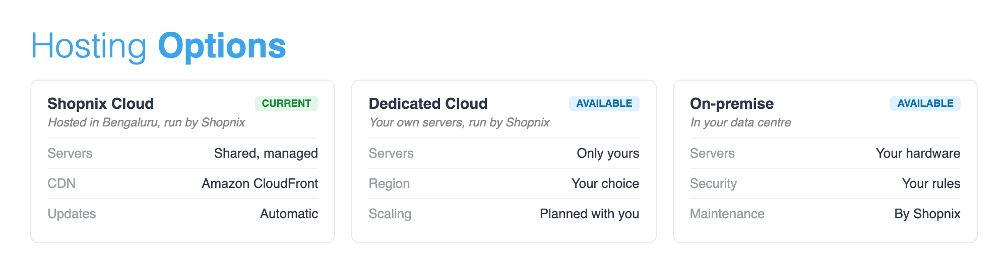Click the Scaling label
The width and height of the screenshot is (1008, 264).
point(390,214)
